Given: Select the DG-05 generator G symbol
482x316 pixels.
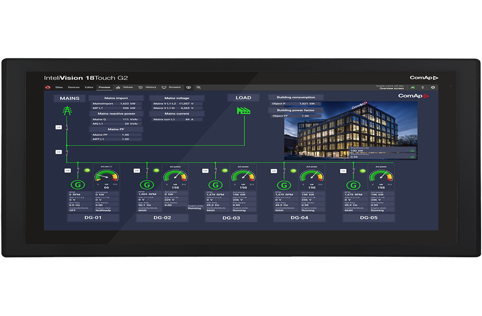Looking at the screenshot, I should [x=353, y=185].
